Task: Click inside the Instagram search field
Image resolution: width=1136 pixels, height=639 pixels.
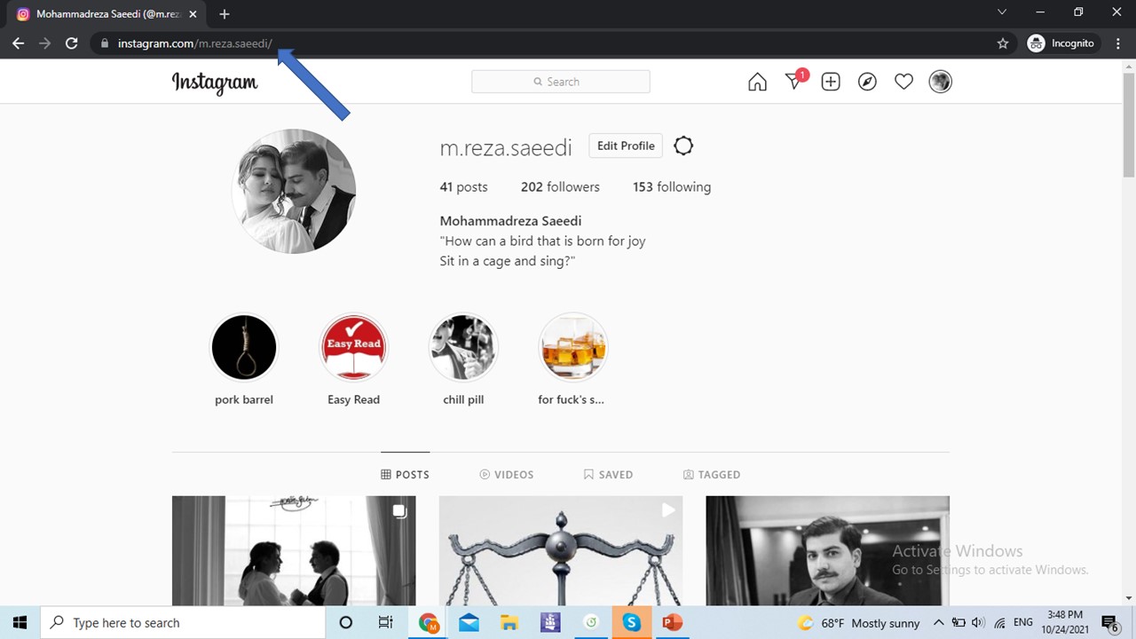Action: click(x=560, y=81)
